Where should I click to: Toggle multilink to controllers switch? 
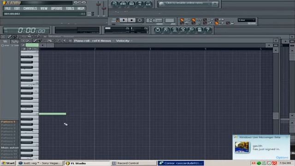click(228, 23)
